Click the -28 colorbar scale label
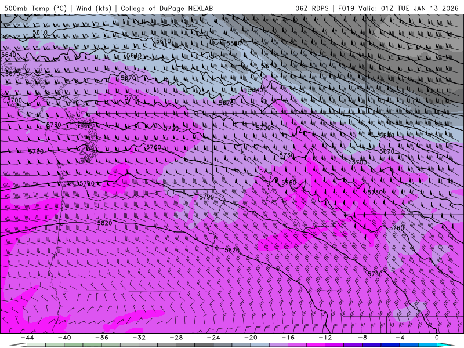 click(176, 338)
